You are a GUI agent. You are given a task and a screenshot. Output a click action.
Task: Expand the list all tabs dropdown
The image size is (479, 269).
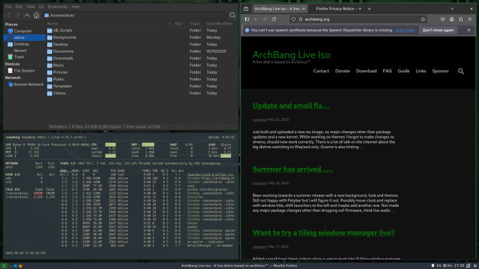[x=452, y=9]
